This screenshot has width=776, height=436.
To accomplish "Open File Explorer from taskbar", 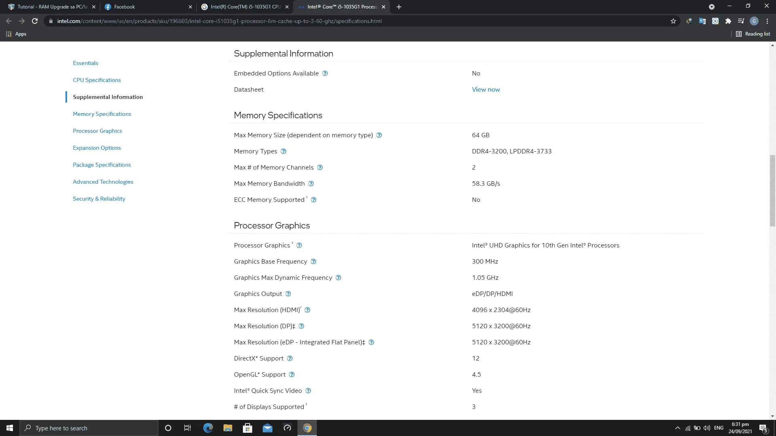I will coord(228,428).
